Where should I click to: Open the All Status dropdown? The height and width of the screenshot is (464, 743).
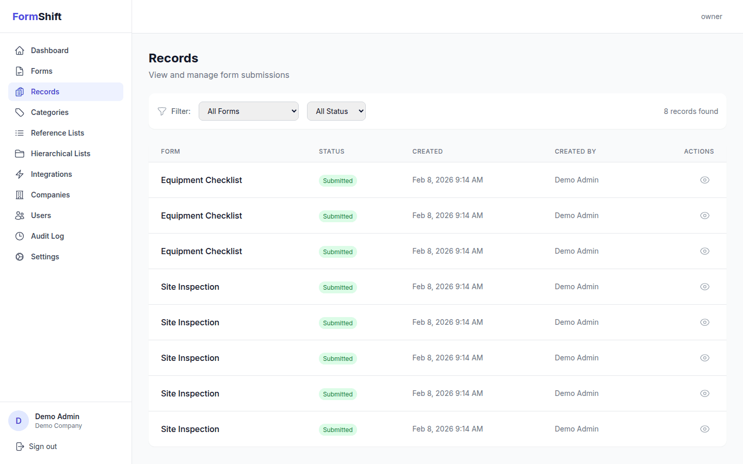click(336, 111)
